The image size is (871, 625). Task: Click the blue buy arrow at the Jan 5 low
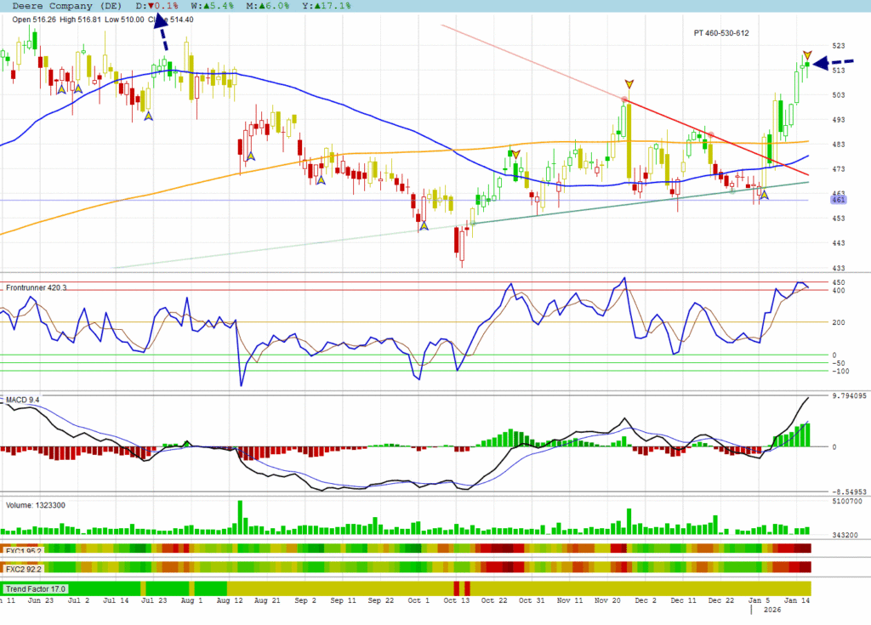764,195
